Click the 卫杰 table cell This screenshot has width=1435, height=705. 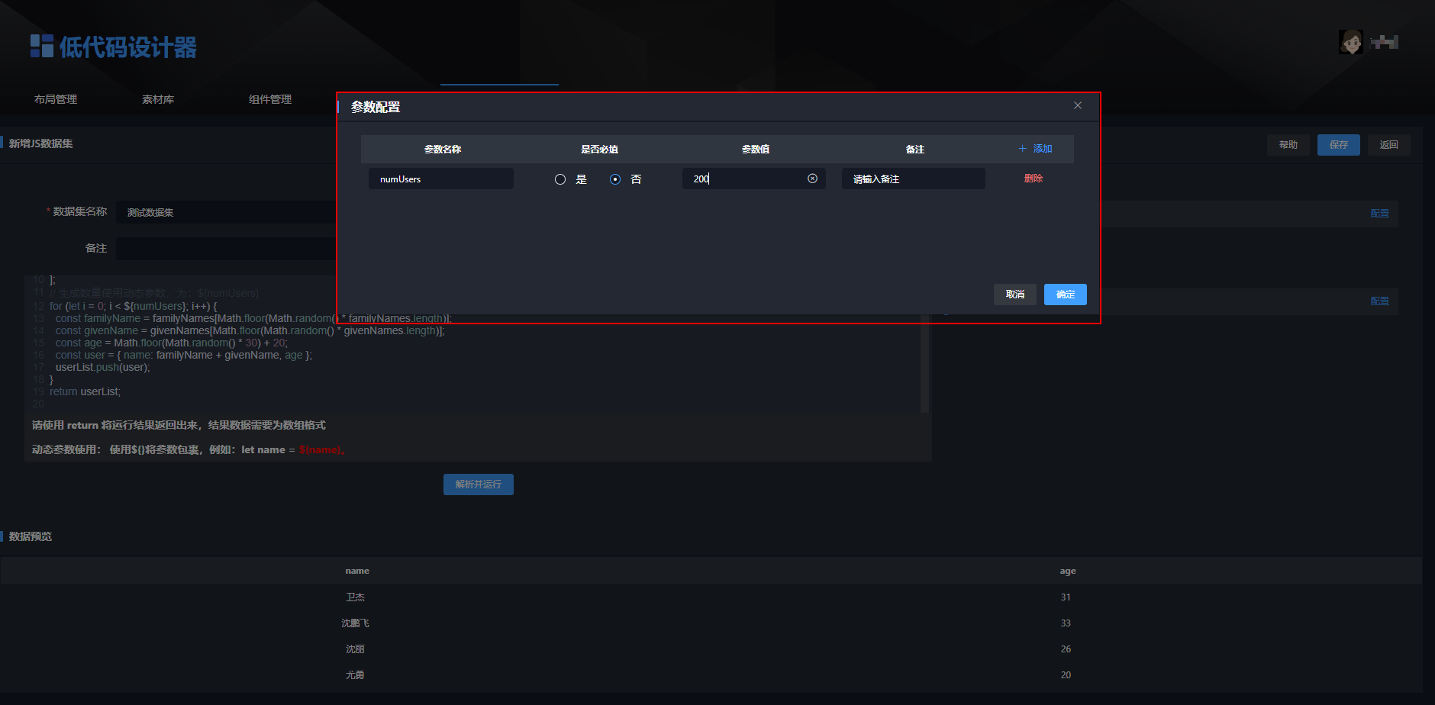point(356,597)
